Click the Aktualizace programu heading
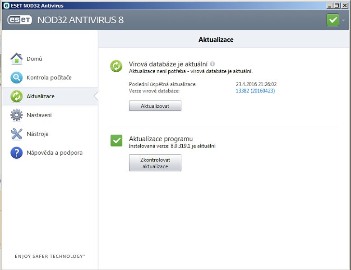 161,139
